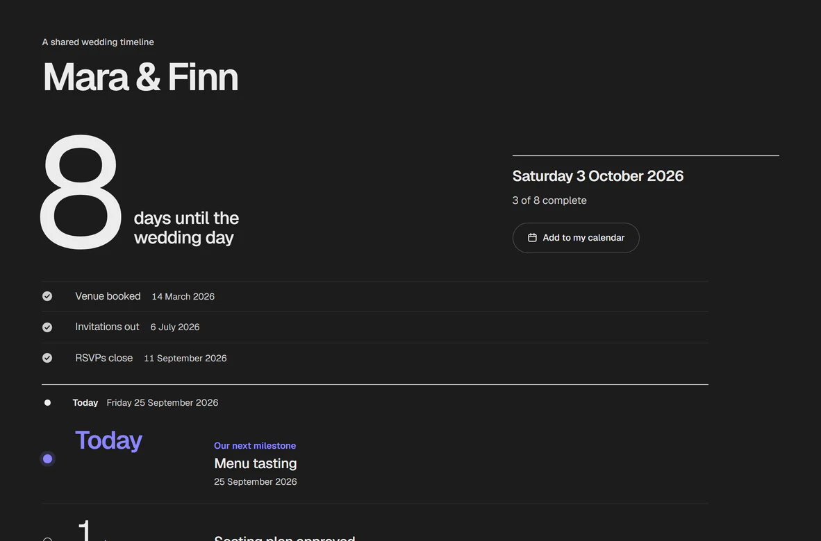Click the Our next milestone label
The width and height of the screenshot is (821, 541).
click(255, 446)
